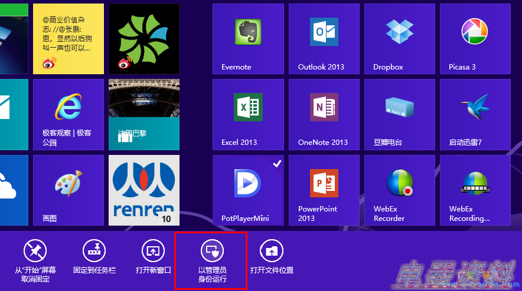The image size is (522, 291).
Task: Launch Picasa 3 app tile
Action: (x=475, y=39)
